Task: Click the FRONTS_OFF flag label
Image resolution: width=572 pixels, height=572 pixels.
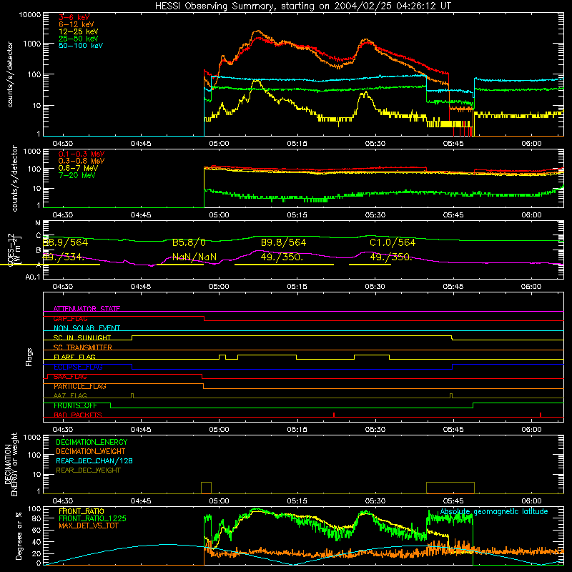Action: tap(75, 405)
